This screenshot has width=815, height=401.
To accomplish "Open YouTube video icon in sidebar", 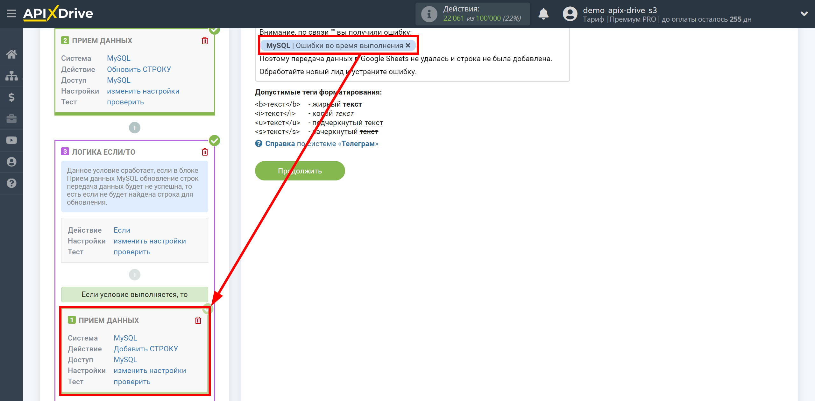I will [x=11, y=140].
